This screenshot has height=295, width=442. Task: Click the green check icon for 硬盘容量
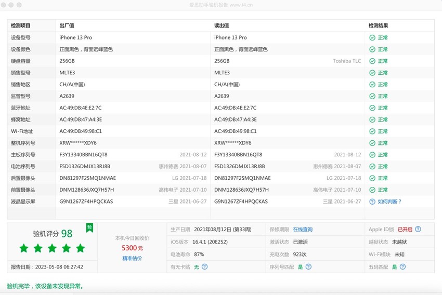(372, 61)
